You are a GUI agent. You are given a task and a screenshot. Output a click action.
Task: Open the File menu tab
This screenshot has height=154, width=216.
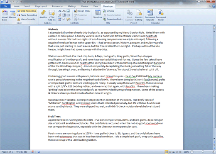5,6
